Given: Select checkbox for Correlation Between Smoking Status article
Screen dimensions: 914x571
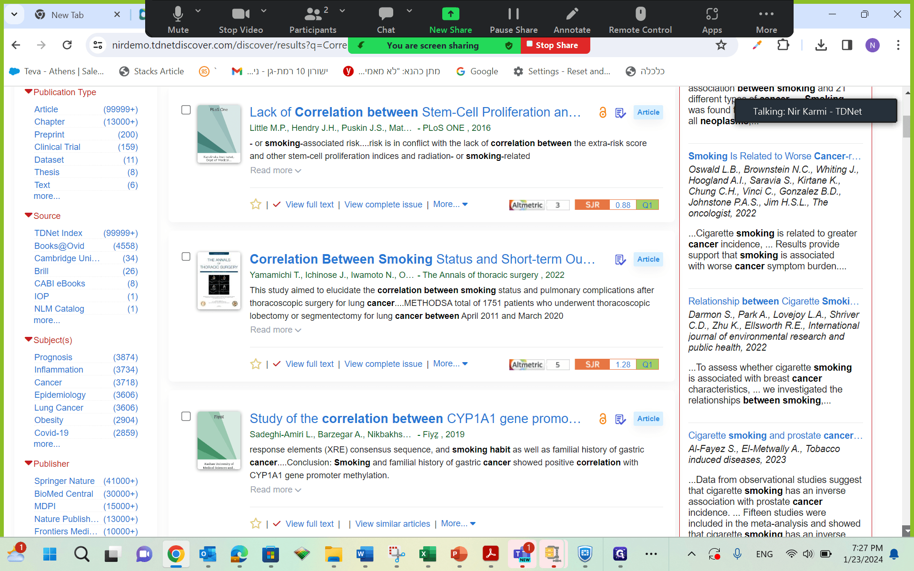Looking at the screenshot, I should [x=186, y=256].
